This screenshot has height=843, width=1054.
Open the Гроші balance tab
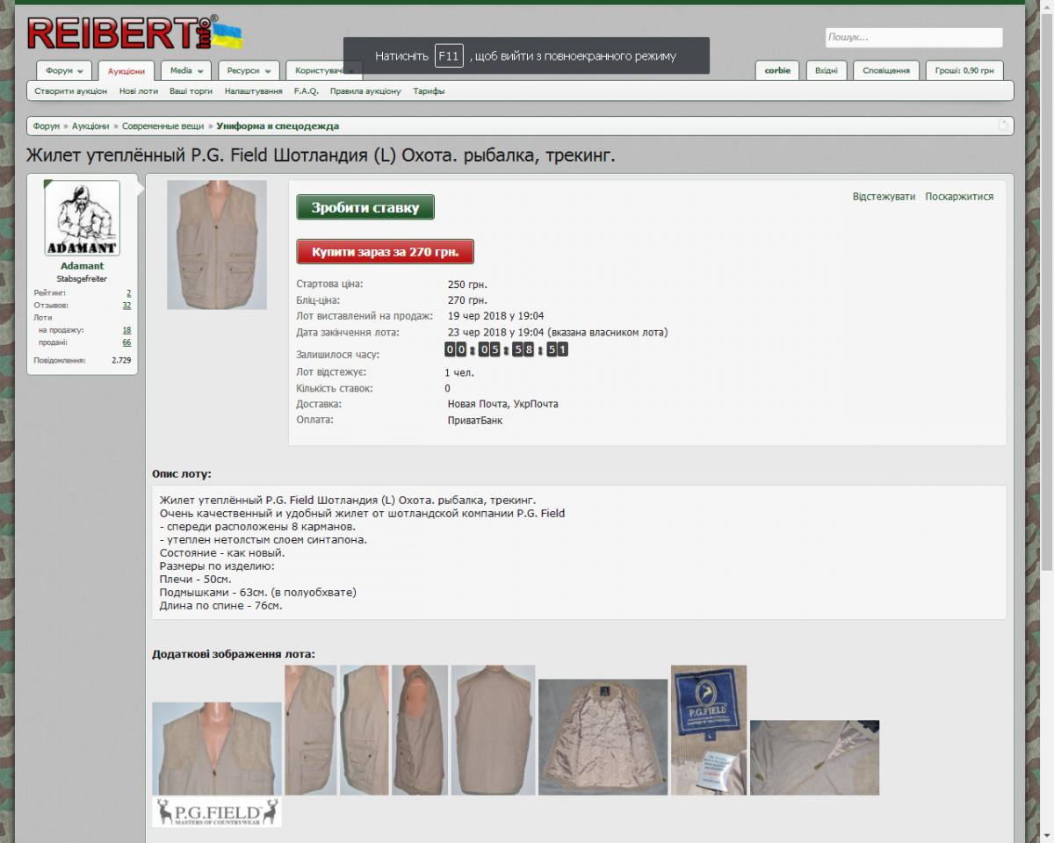coord(964,70)
